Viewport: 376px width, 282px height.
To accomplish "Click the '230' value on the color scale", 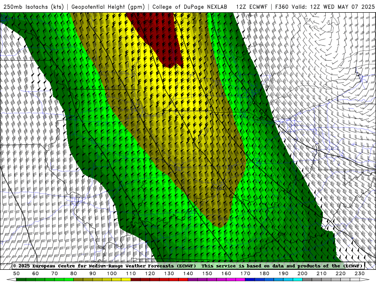I will click(x=360, y=274).
